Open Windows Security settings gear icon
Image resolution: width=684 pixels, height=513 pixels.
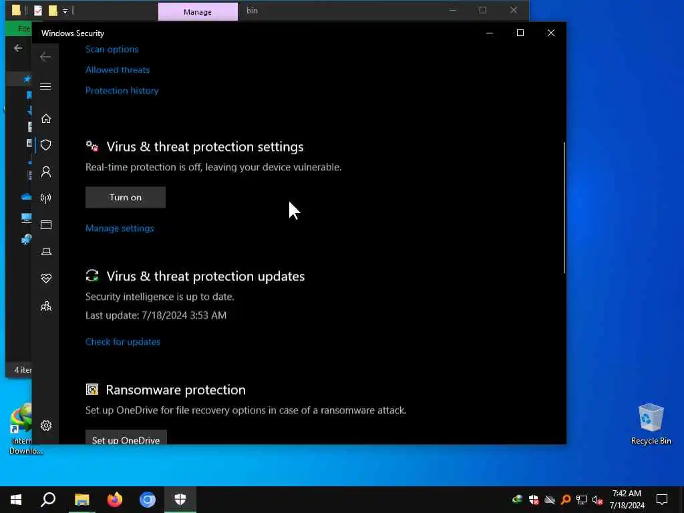click(x=46, y=425)
